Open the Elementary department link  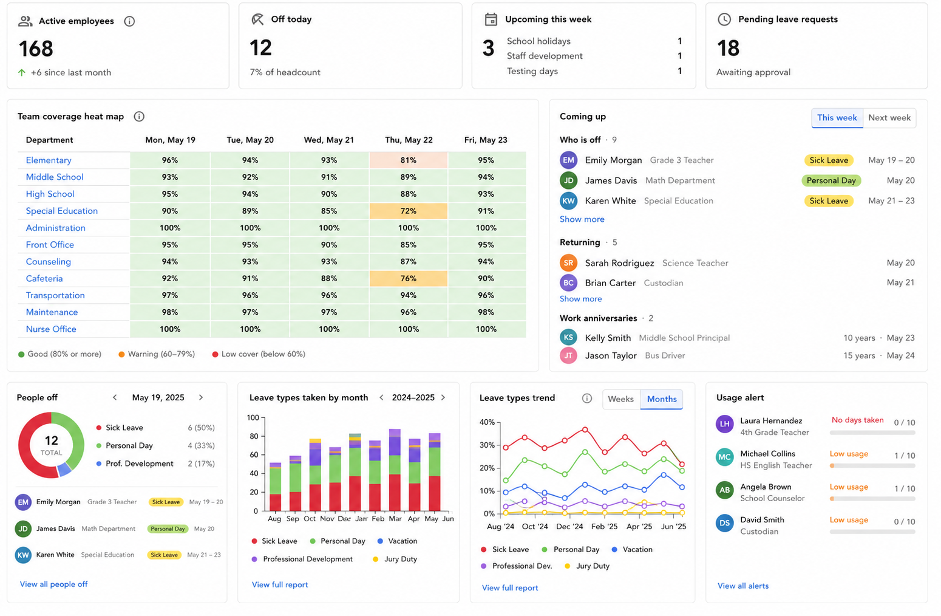[49, 160]
